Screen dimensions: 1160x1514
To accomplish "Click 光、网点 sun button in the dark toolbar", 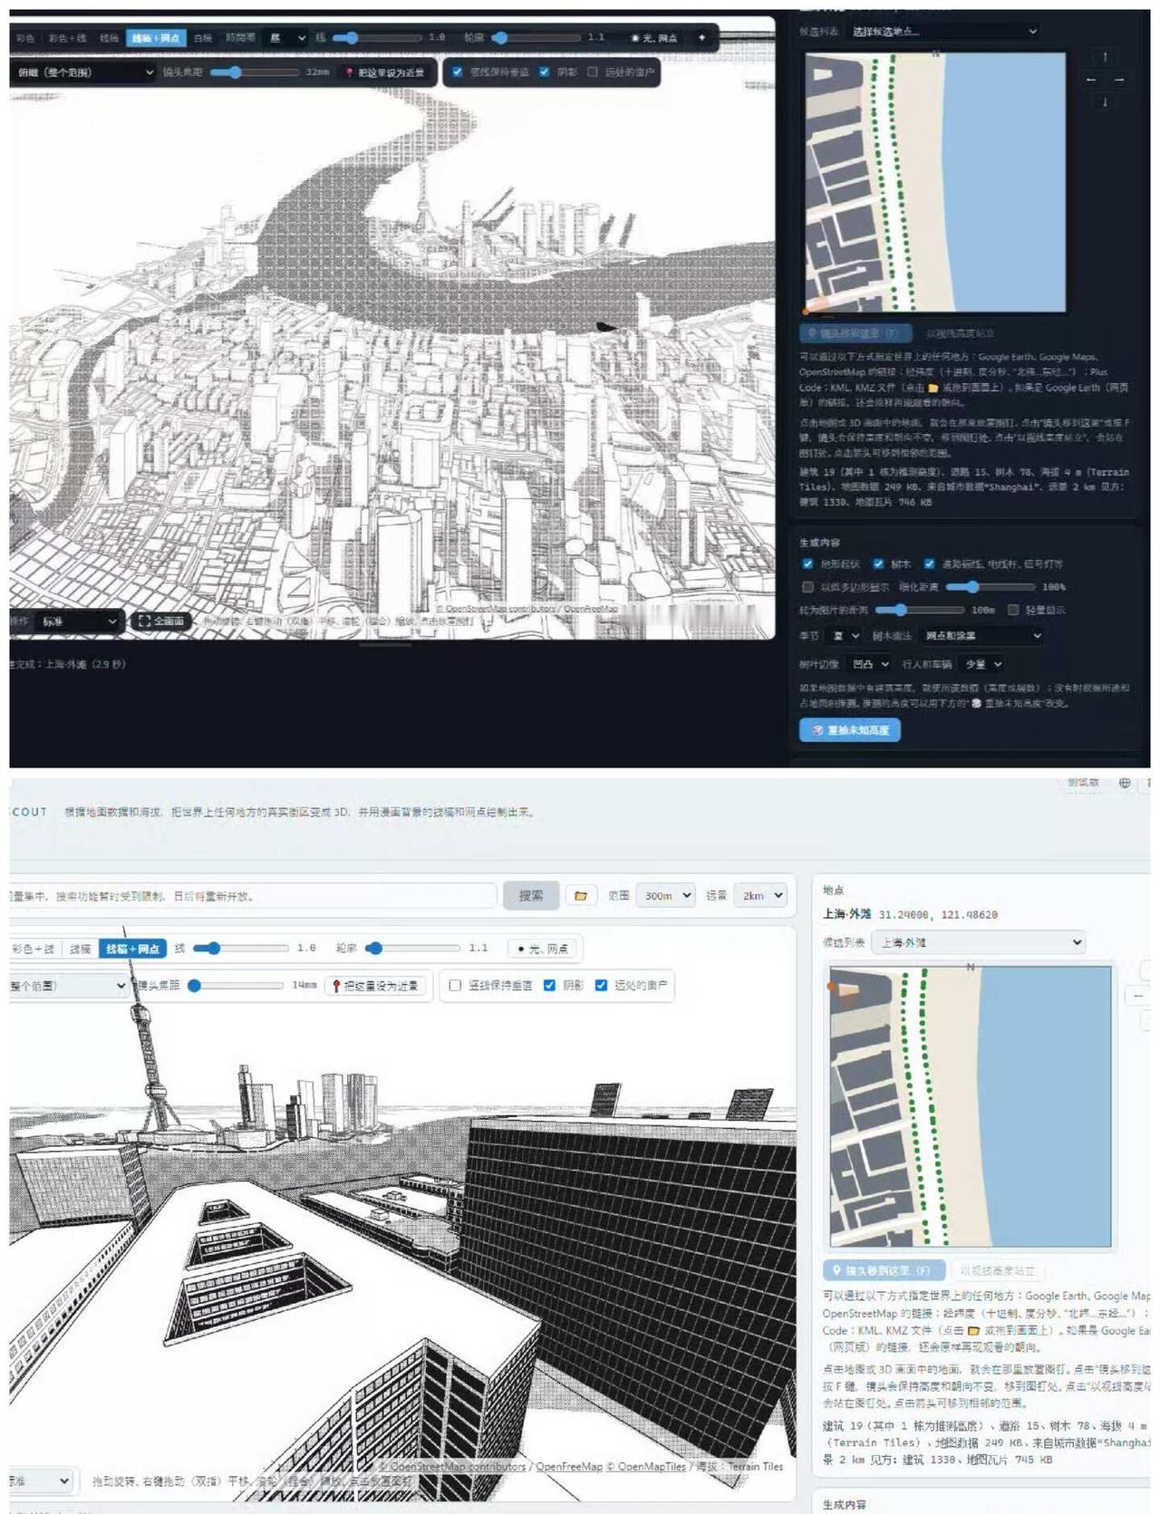I will 654,38.
